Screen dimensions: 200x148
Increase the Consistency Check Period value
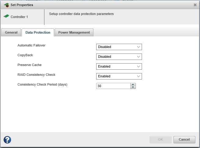(x=133, y=85)
